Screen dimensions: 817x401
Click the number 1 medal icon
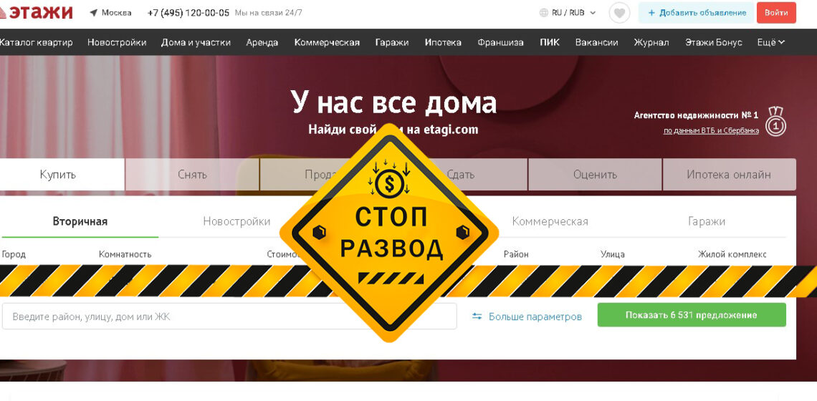click(775, 122)
